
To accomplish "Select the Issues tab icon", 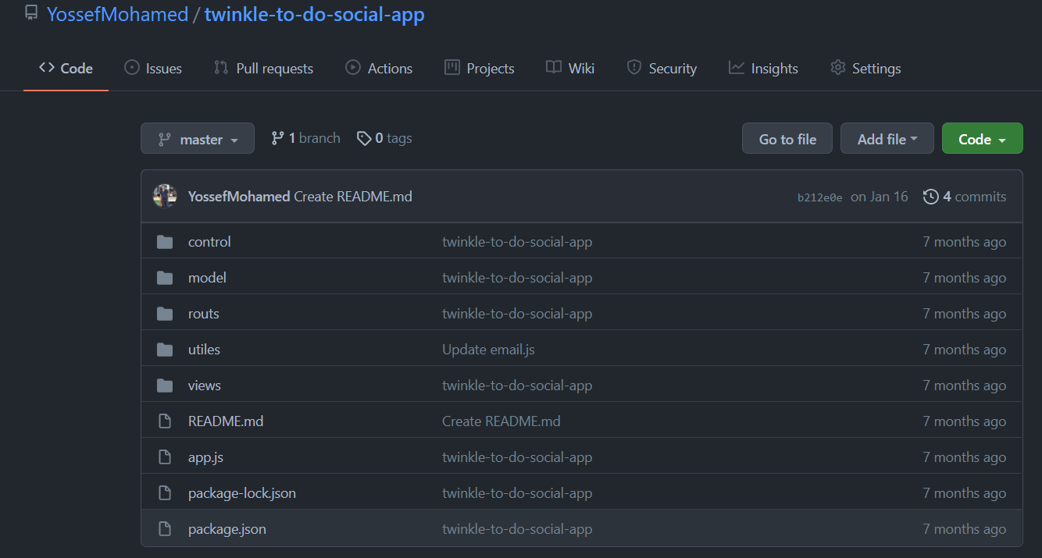I will pos(131,68).
